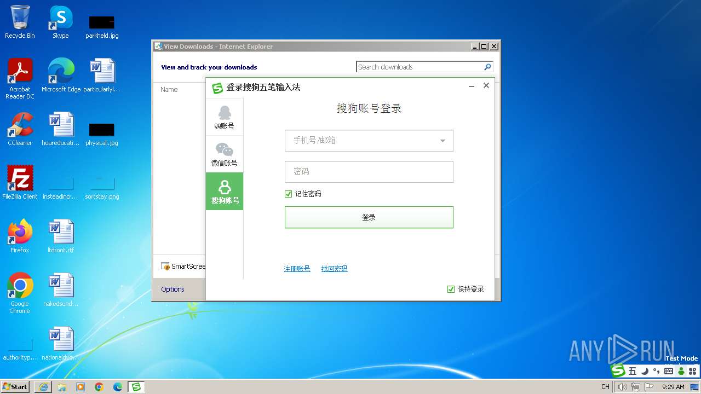Click the Sogou logo in dialog title

(217, 88)
